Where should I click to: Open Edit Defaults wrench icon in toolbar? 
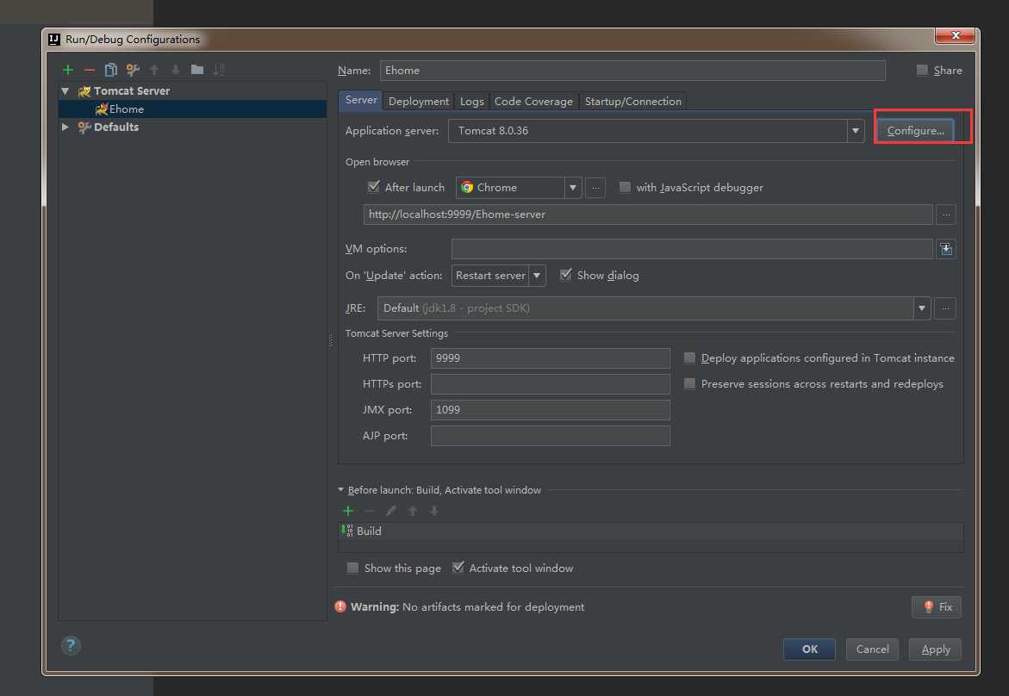[x=133, y=70]
